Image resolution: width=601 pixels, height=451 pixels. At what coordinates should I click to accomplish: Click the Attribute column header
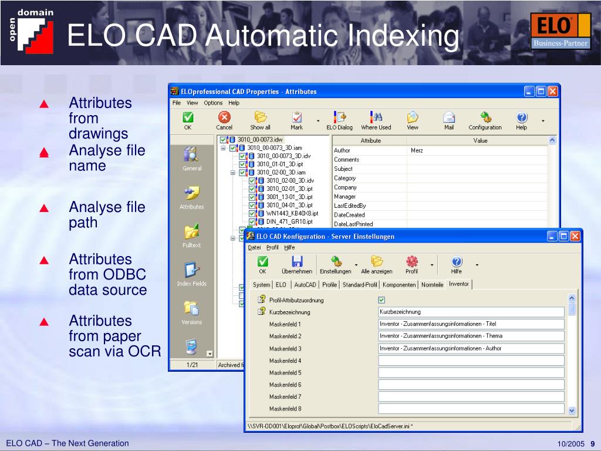click(x=370, y=141)
